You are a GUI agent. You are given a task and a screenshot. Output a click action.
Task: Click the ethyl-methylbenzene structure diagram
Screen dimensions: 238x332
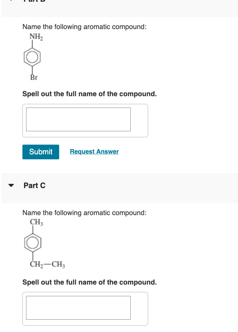[32, 243]
